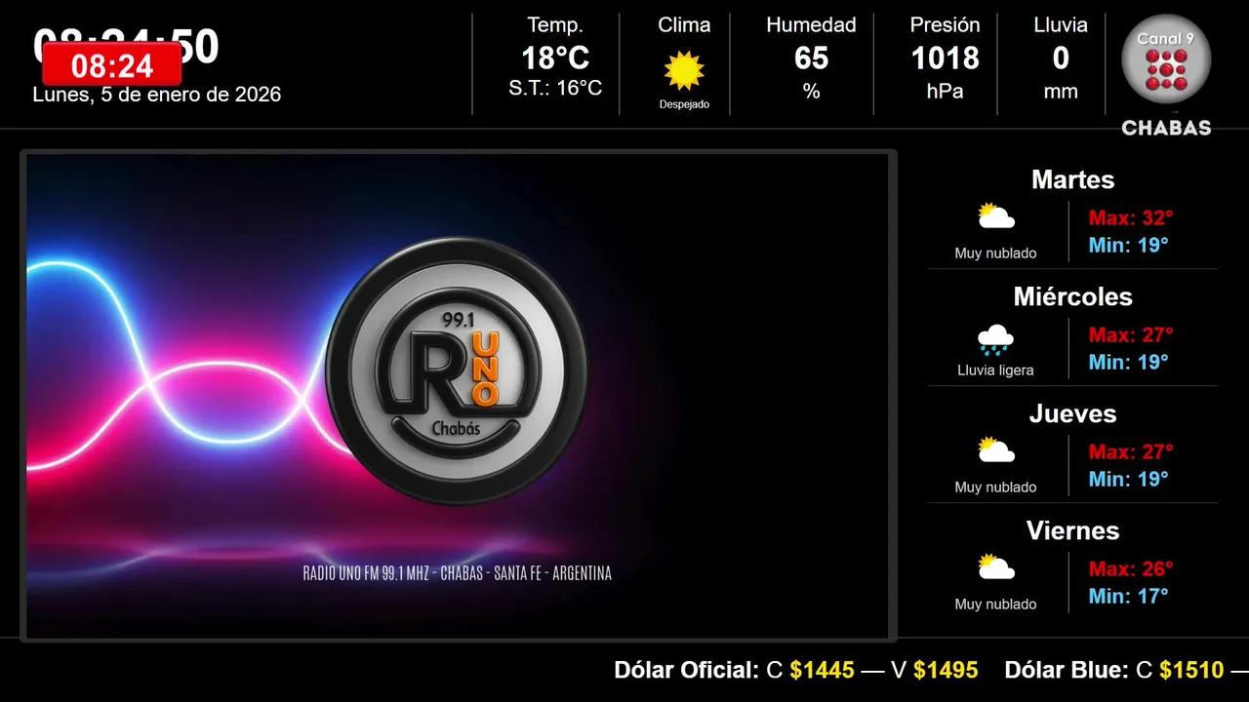This screenshot has height=702, width=1249.
Task: Click the Dólar Blue label
Action: 1067,671
